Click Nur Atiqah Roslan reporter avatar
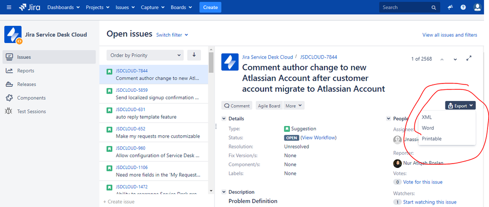The width and height of the screenshot is (489, 207). click(397, 164)
